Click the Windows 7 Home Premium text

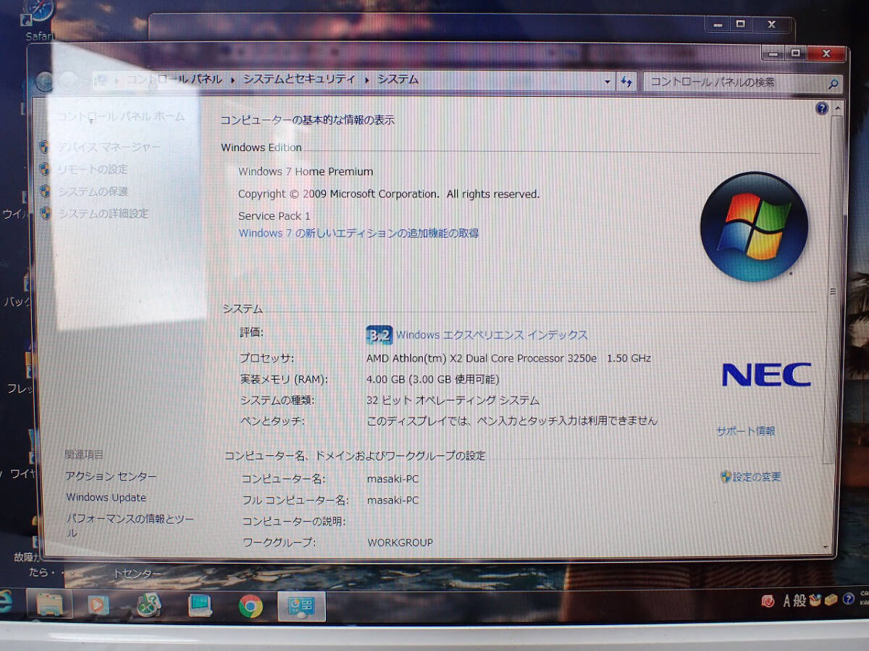click(306, 171)
